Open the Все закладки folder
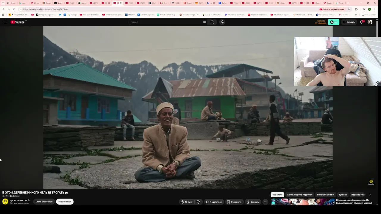 [369, 15]
